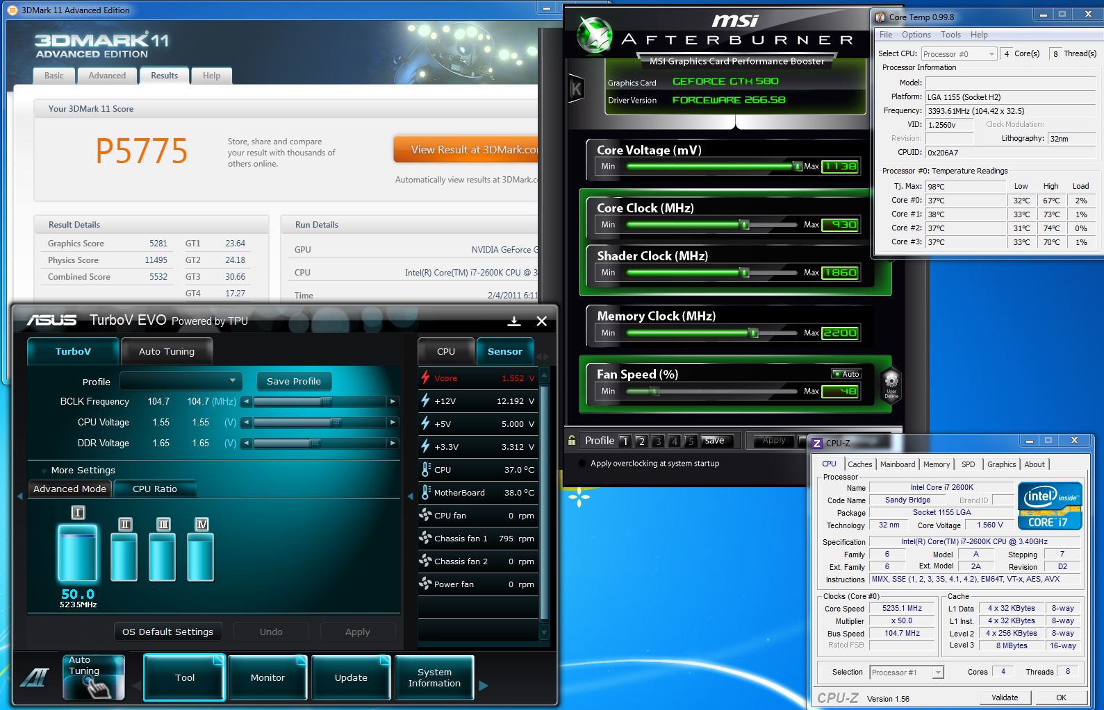Click the Auto Tuning hand icon in bottom bar
This screenshot has height=710, width=1104.
(x=94, y=677)
